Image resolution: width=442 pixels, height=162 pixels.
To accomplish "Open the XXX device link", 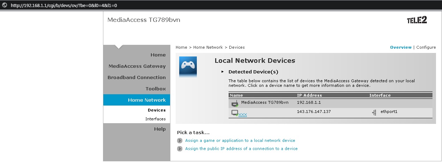I will pyautogui.click(x=243, y=115).
